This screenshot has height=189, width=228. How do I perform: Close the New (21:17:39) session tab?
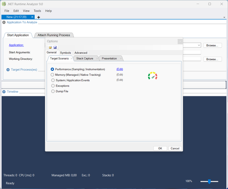point(32,17)
